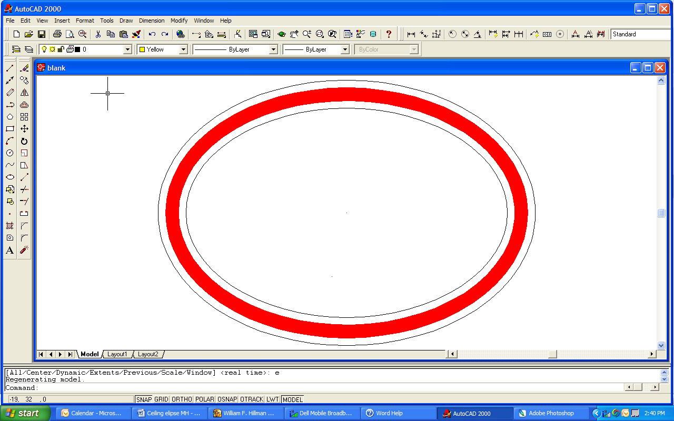Toggle MODEL space button in status bar

pos(293,399)
